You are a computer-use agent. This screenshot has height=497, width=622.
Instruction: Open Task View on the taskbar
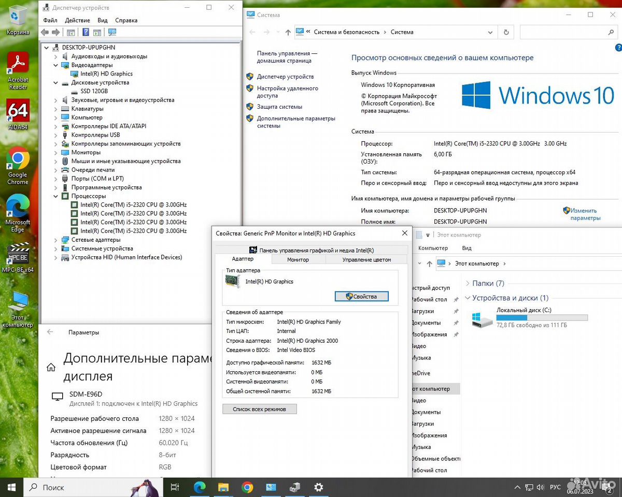tap(175, 487)
